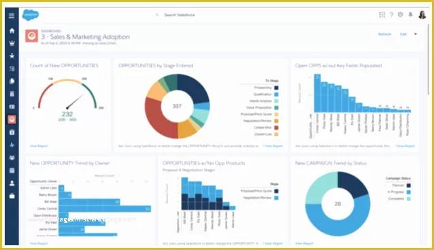Click the gauge value 232
434x250 pixels.
(67, 114)
